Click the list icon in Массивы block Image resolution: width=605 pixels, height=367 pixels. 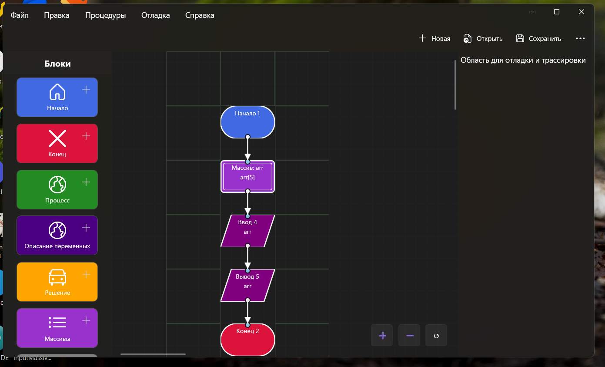(57, 323)
